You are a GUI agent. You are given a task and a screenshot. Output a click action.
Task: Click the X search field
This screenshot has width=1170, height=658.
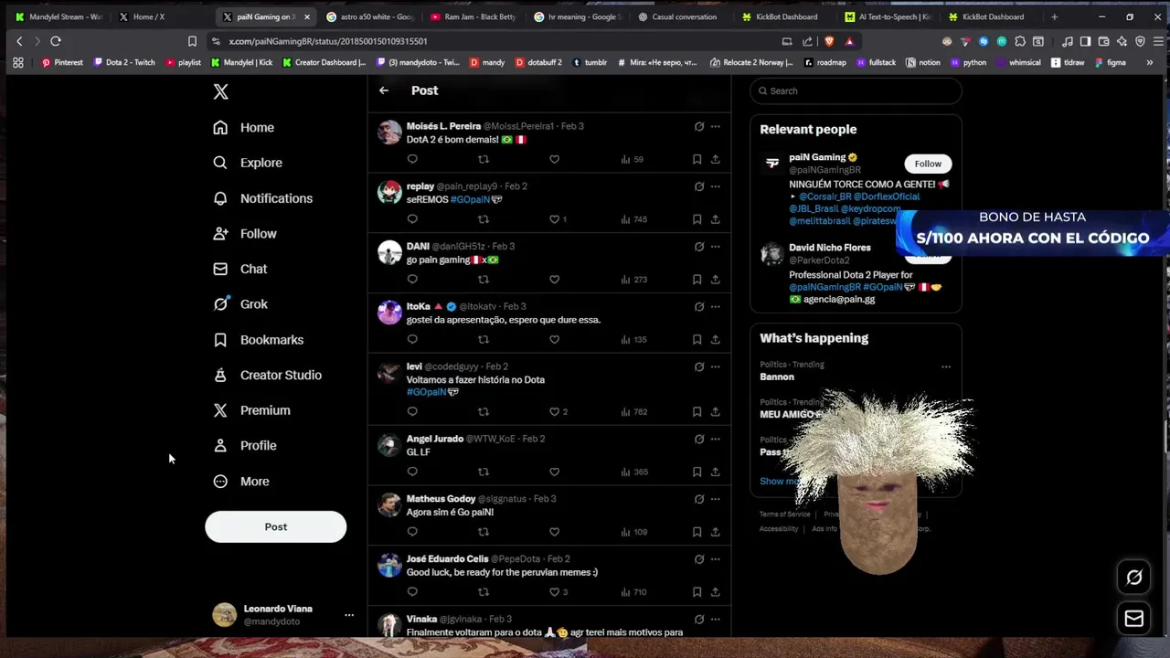(856, 90)
